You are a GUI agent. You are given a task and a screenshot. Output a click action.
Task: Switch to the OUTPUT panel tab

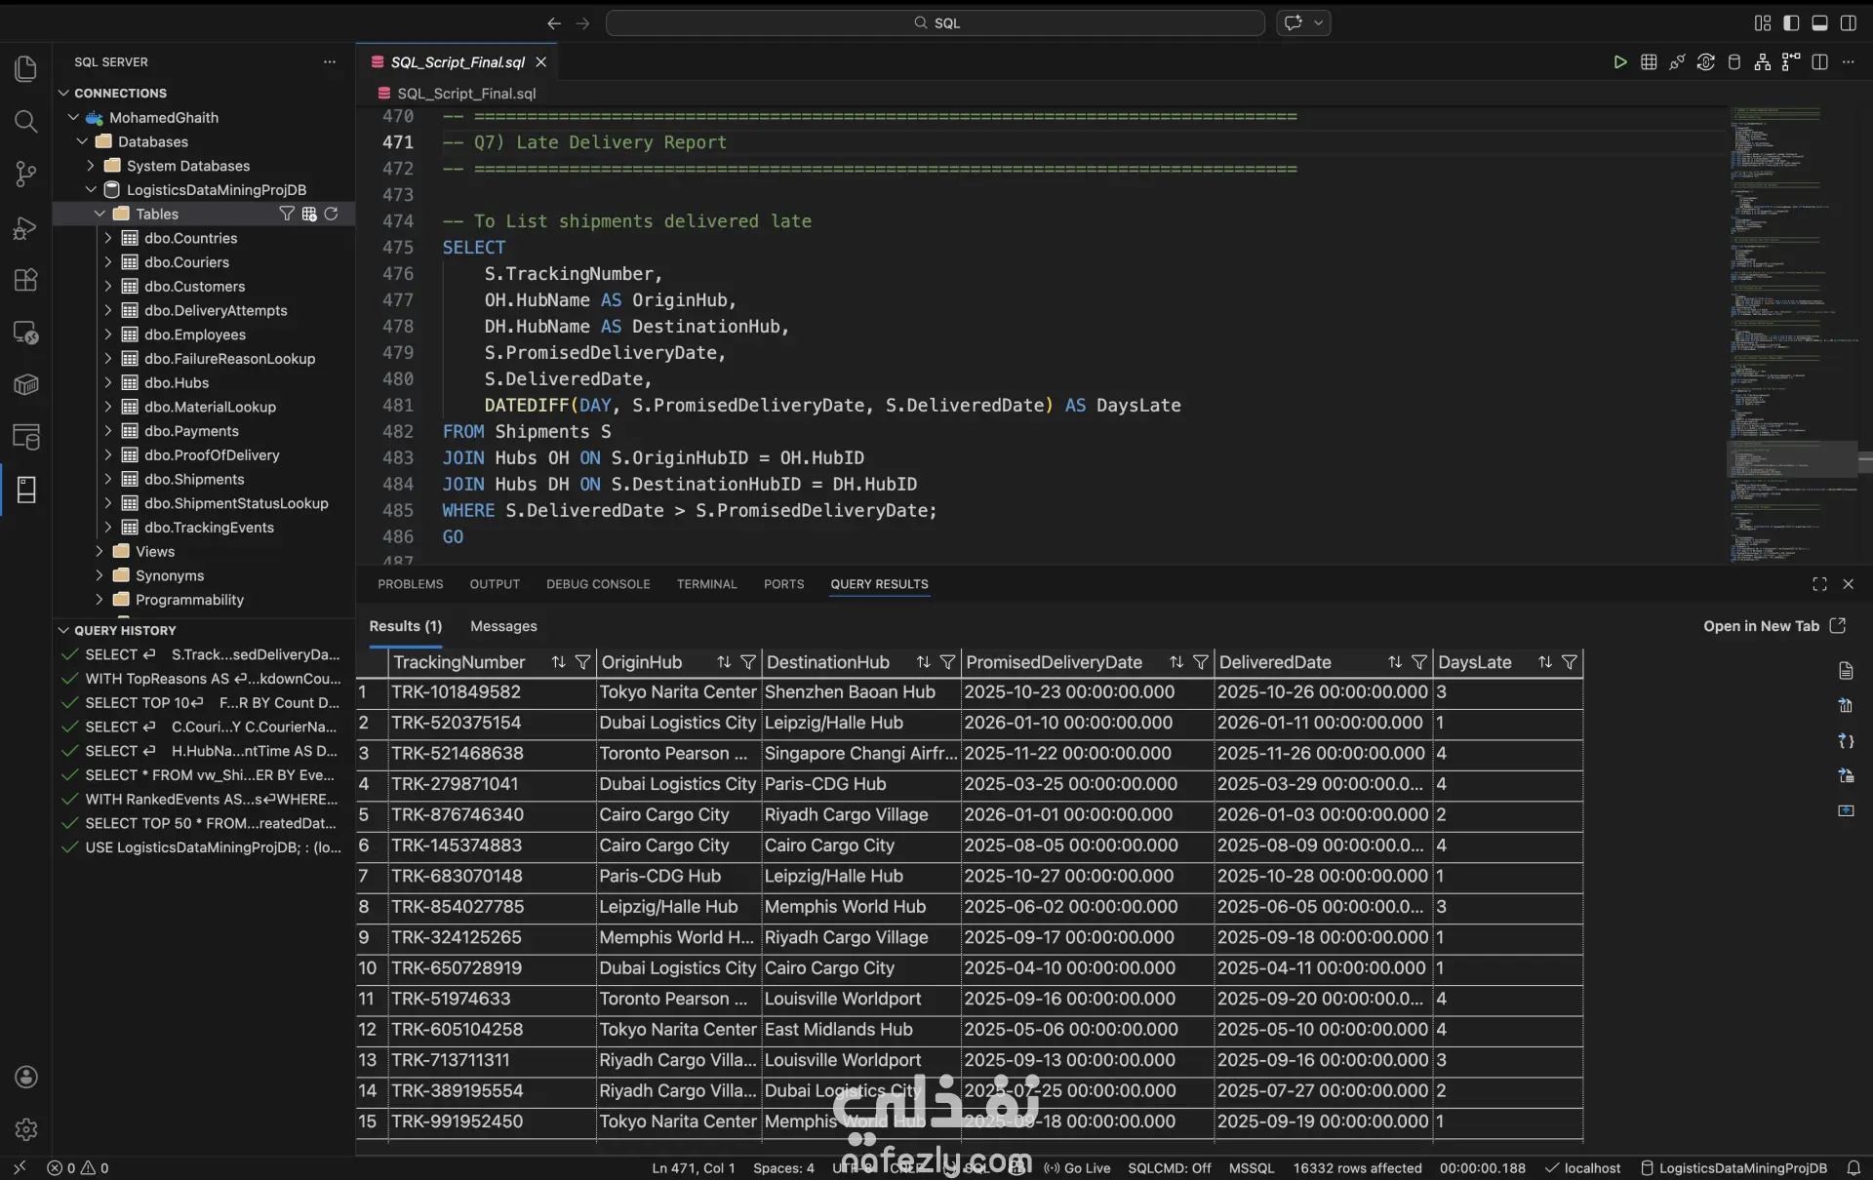tap(495, 584)
